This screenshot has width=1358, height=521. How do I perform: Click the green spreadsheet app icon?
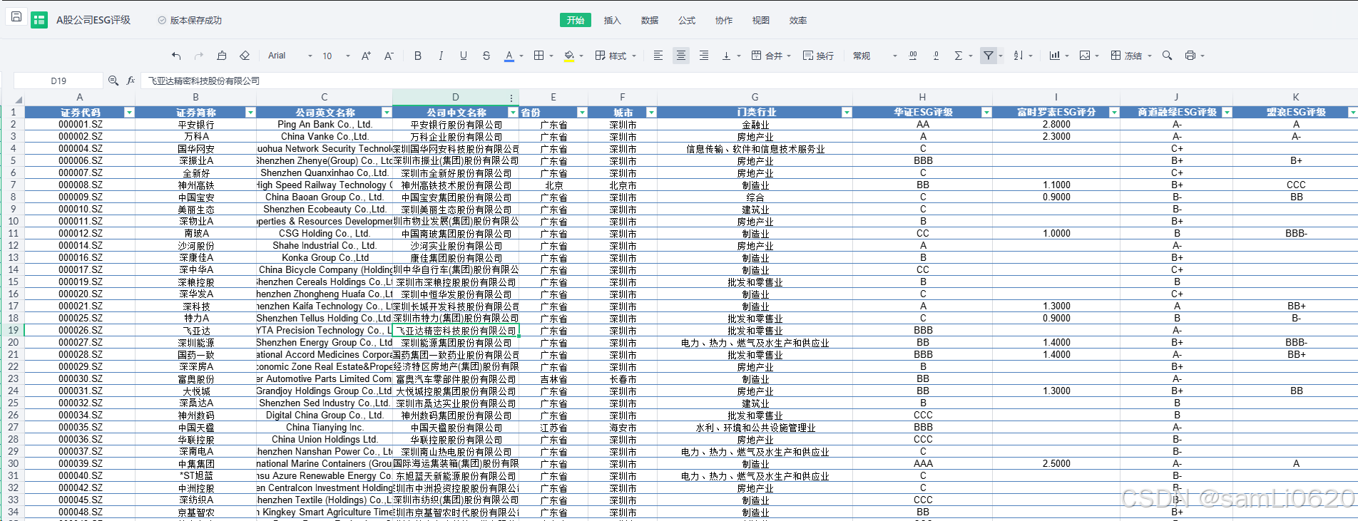pyautogui.click(x=39, y=20)
